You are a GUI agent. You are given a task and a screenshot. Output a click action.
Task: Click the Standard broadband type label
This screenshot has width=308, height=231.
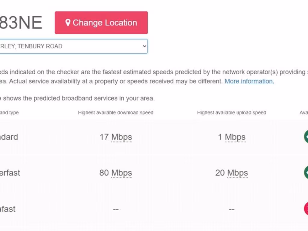(x=8, y=137)
